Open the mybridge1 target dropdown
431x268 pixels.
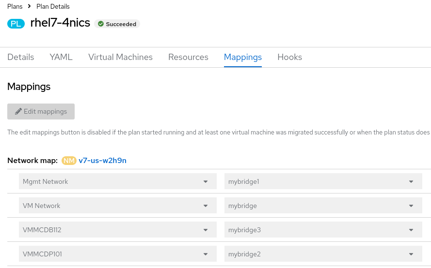323,182
